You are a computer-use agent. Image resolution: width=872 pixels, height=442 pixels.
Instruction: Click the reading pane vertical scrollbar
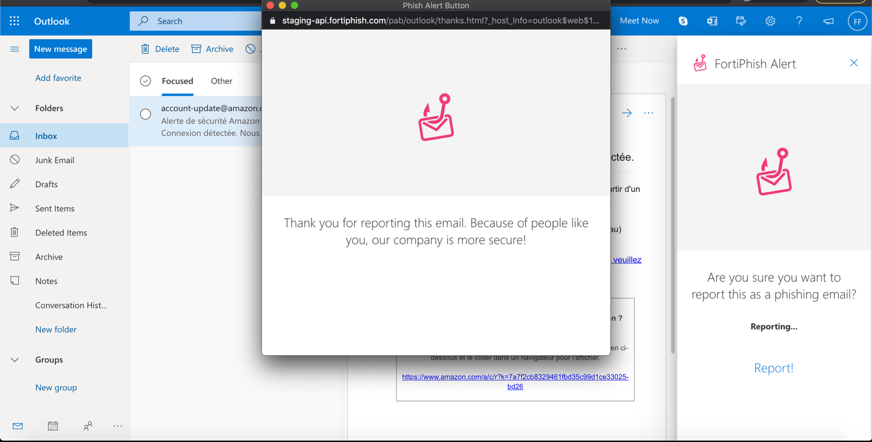pyautogui.click(x=673, y=224)
